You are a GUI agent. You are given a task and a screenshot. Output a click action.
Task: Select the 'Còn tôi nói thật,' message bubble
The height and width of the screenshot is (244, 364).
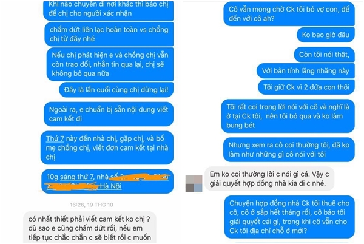pos(324,55)
